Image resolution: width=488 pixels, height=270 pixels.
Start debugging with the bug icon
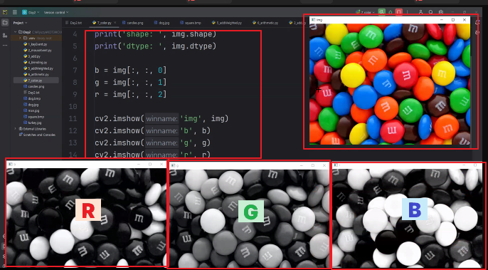click(x=391, y=12)
